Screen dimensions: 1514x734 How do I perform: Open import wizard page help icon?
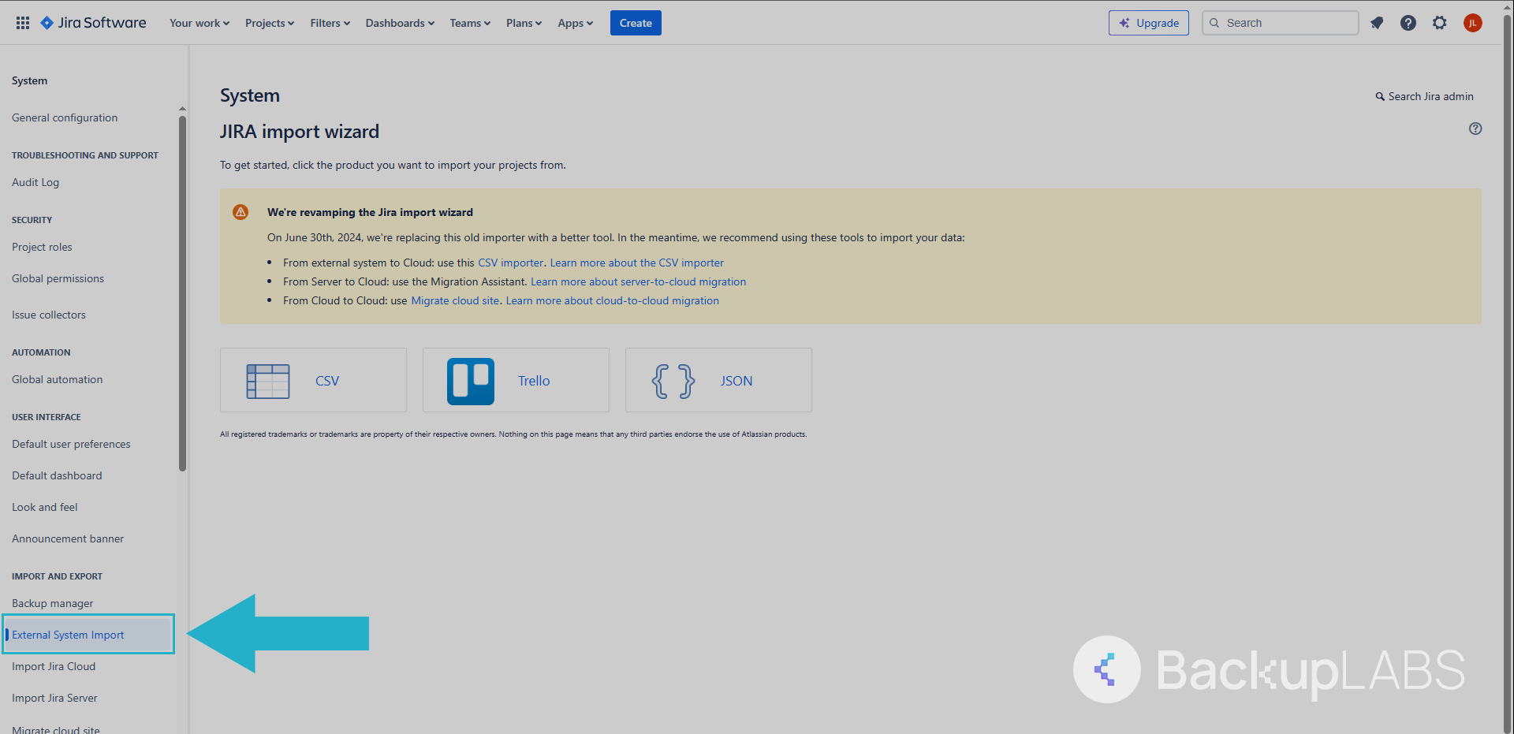click(1475, 129)
